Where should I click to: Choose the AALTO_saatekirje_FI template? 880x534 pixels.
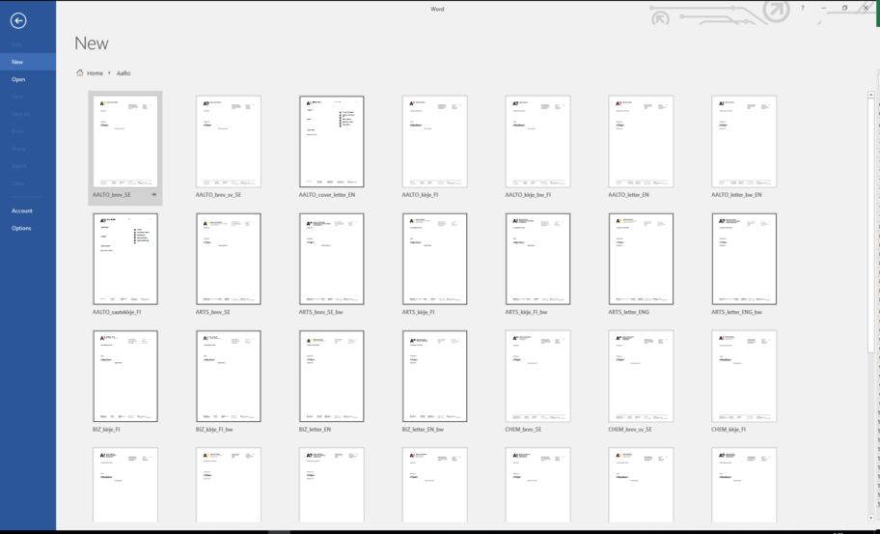click(125, 259)
